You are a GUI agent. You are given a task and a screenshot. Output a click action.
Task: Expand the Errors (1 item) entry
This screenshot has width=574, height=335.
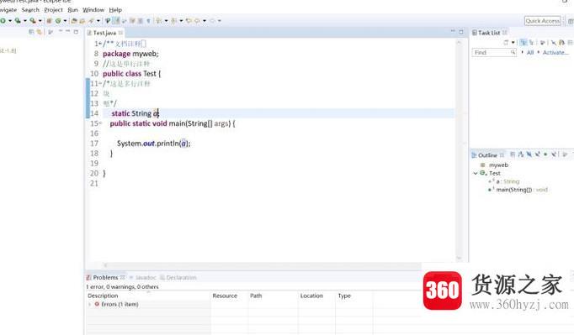[x=90, y=304]
